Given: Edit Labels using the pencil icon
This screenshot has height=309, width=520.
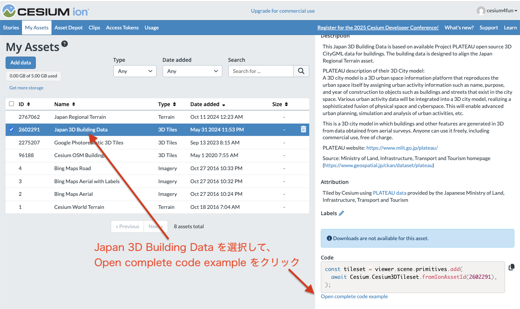Looking at the screenshot, I should [x=342, y=213].
